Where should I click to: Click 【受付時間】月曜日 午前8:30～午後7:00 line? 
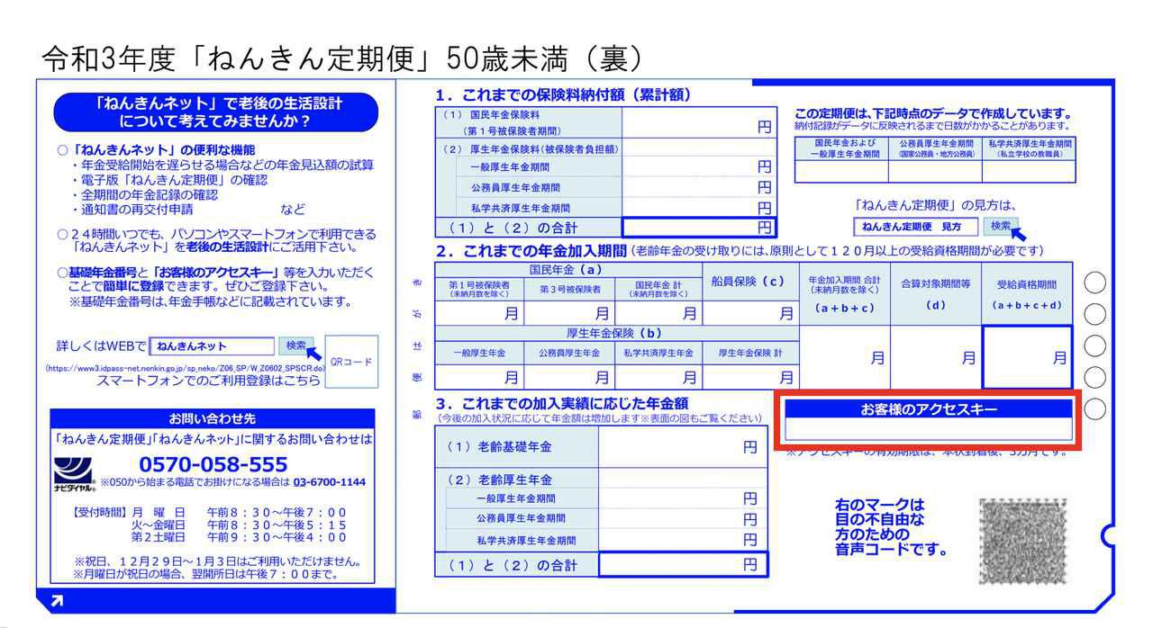pyautogui.click(x=208, y=512)
